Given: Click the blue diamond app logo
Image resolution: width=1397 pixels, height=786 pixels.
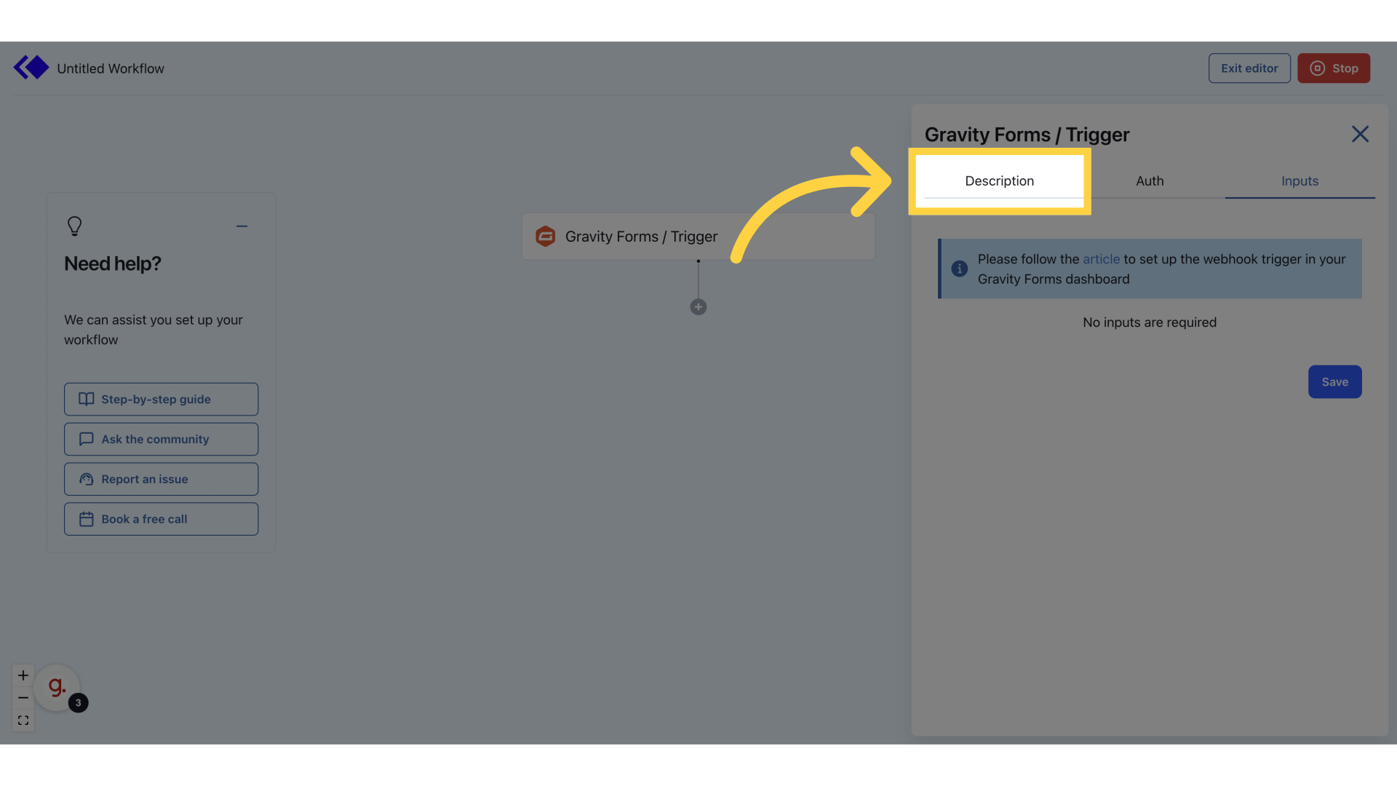Looking at the screenshot, I should coord(31,67).
